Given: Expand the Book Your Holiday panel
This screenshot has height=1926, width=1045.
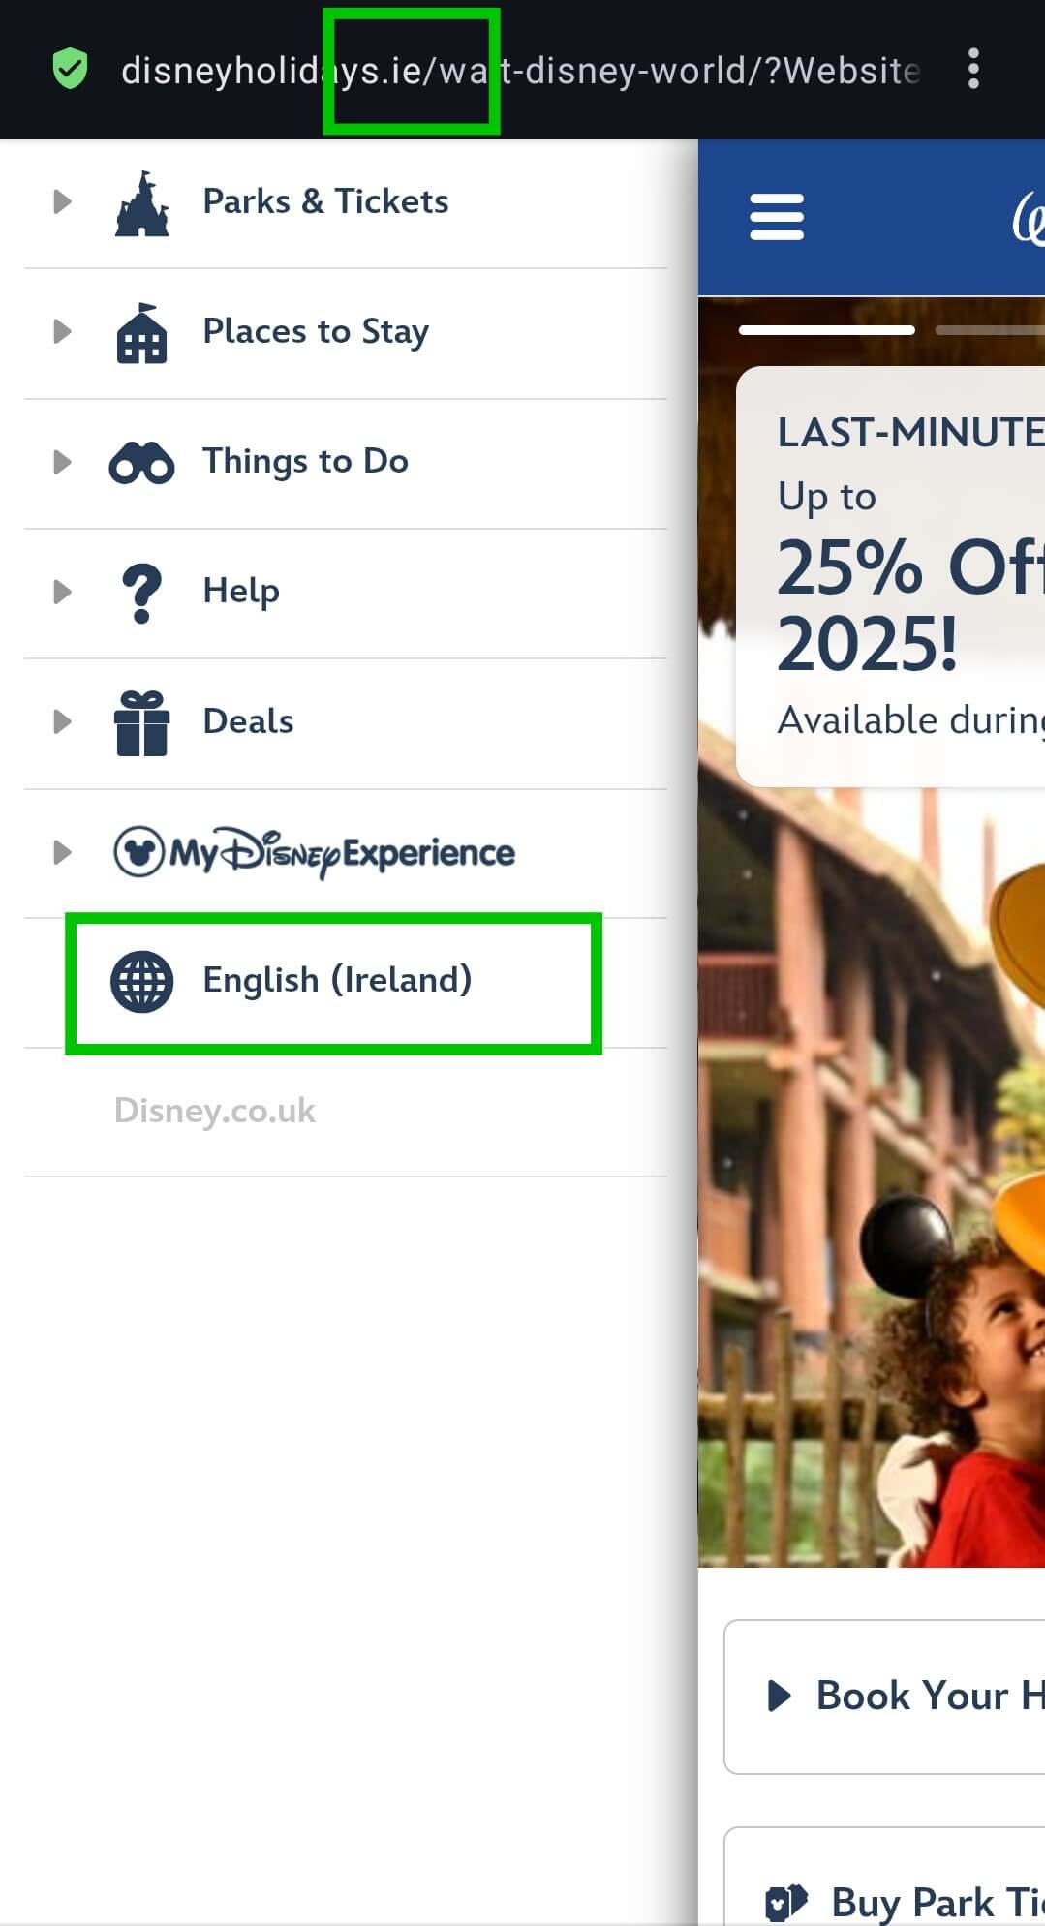Looking at the screenshot, I should (x=884, y=1697).
